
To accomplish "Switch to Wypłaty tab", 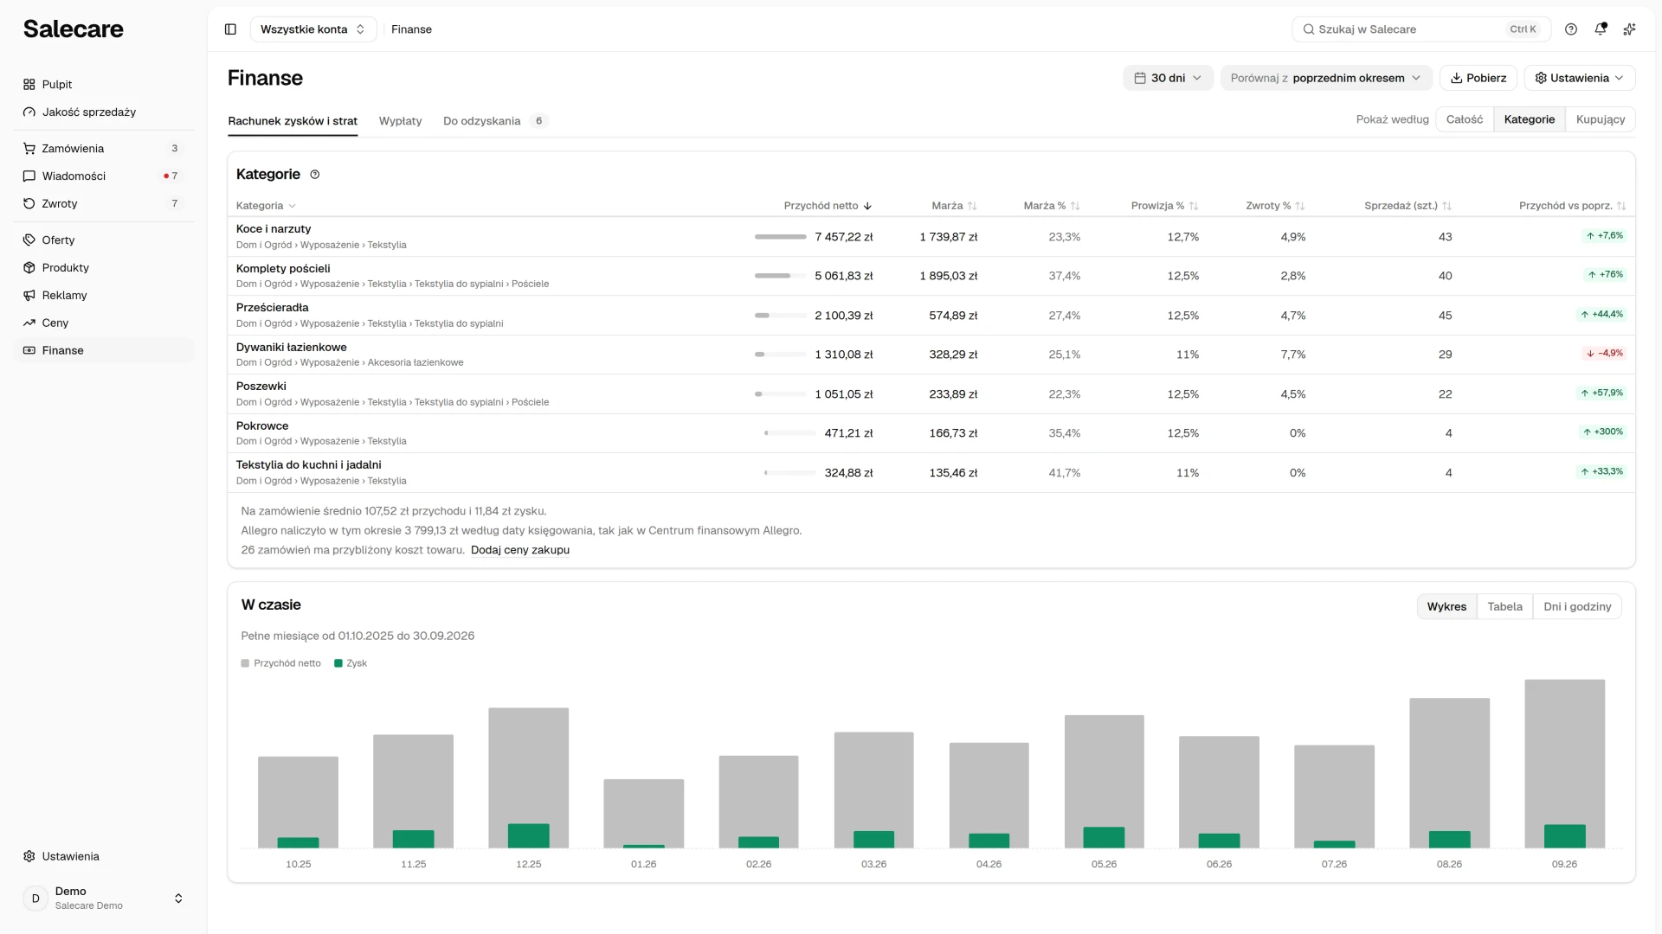I will coord(400,121).
